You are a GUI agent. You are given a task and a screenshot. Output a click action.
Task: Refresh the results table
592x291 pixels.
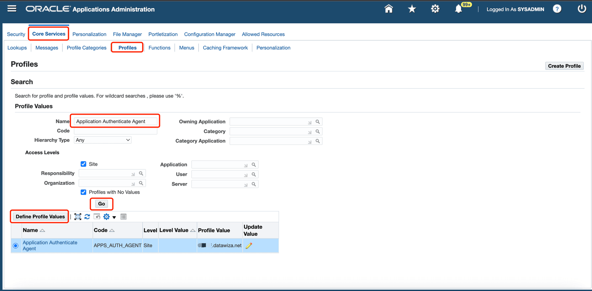87,217
